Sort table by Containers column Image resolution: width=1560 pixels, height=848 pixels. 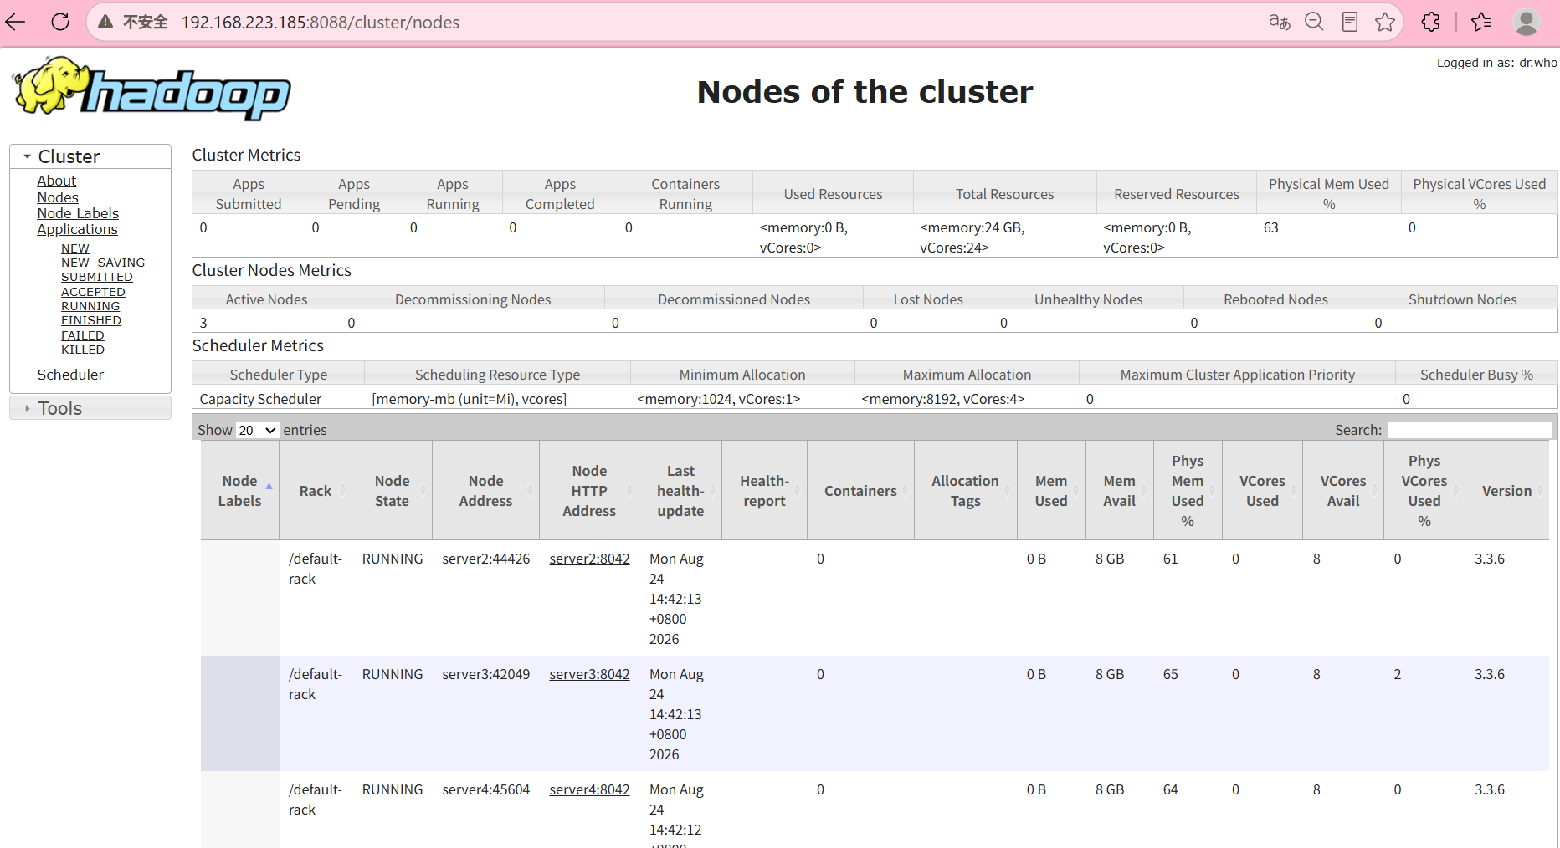[860, 491]
